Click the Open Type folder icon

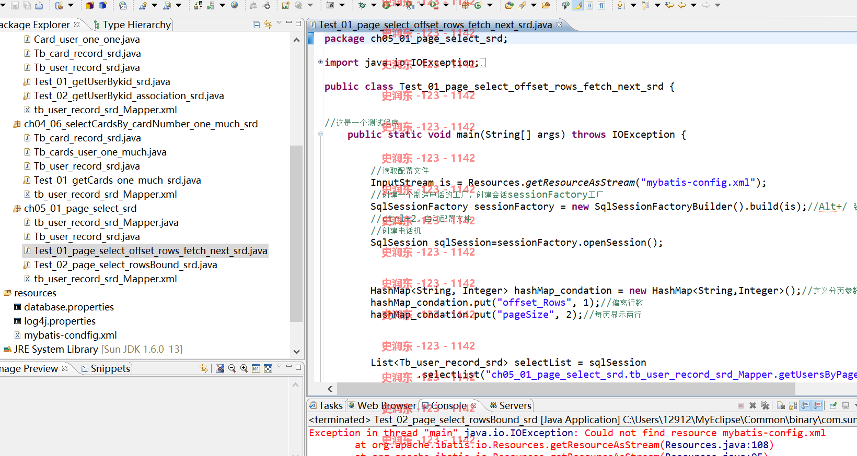tap(509, 5)
